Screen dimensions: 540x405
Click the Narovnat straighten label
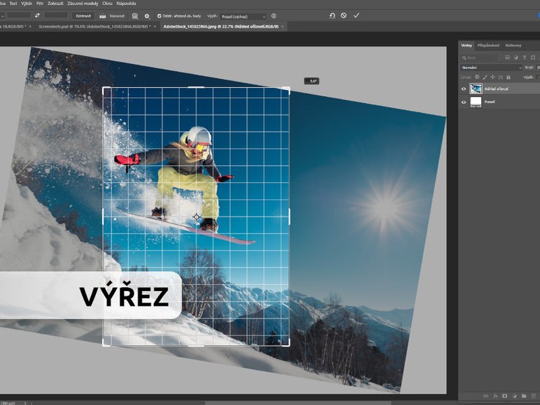coord(117,16)
